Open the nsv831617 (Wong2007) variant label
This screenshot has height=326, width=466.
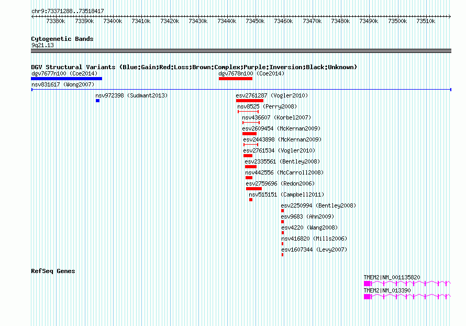[x=63, y=84]
